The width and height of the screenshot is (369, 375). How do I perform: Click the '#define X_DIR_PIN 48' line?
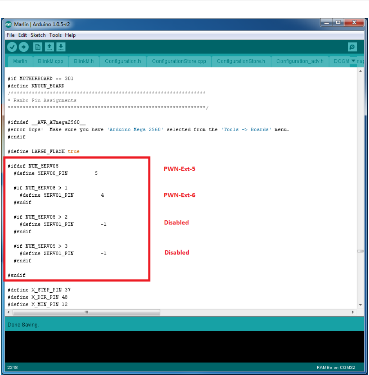38,297
